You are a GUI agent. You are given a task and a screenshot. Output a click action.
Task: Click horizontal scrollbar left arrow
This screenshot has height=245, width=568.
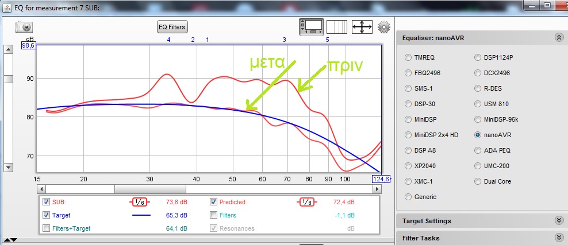41,189
